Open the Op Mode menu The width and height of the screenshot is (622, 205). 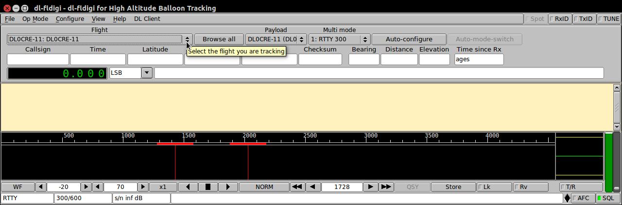click(x=35, y=19)
